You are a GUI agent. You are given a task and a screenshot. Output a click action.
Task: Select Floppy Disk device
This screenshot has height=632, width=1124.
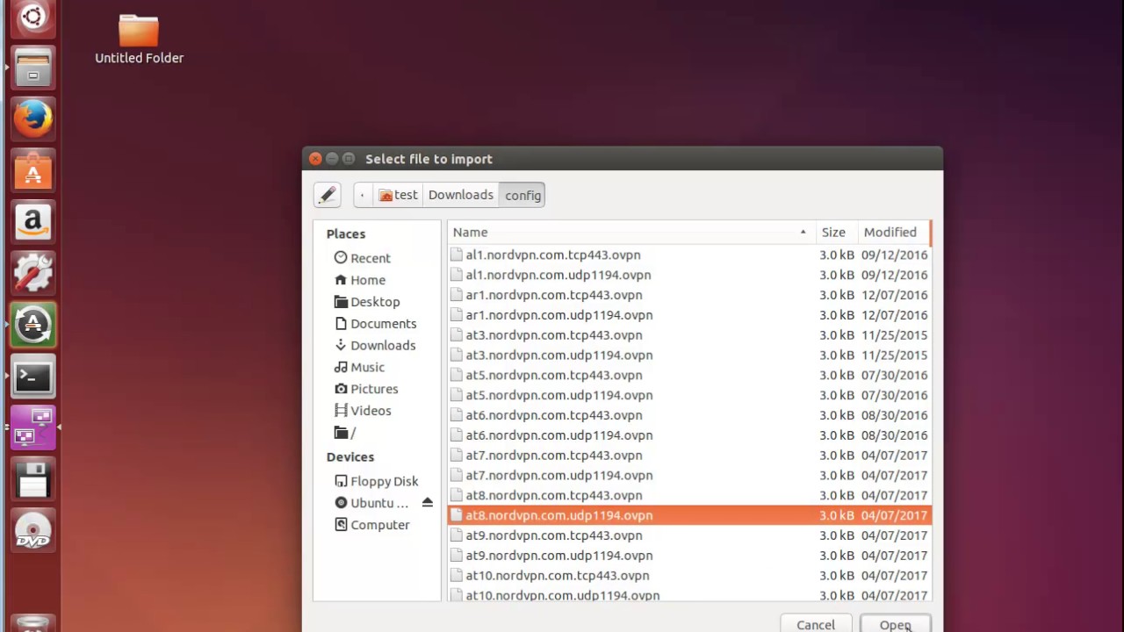[376, 481]
